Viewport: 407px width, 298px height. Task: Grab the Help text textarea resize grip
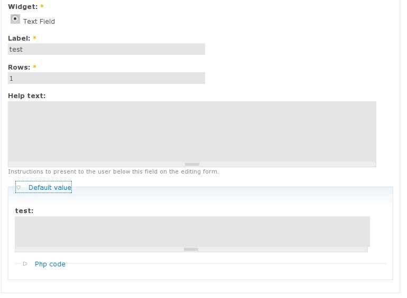point(192,165)
